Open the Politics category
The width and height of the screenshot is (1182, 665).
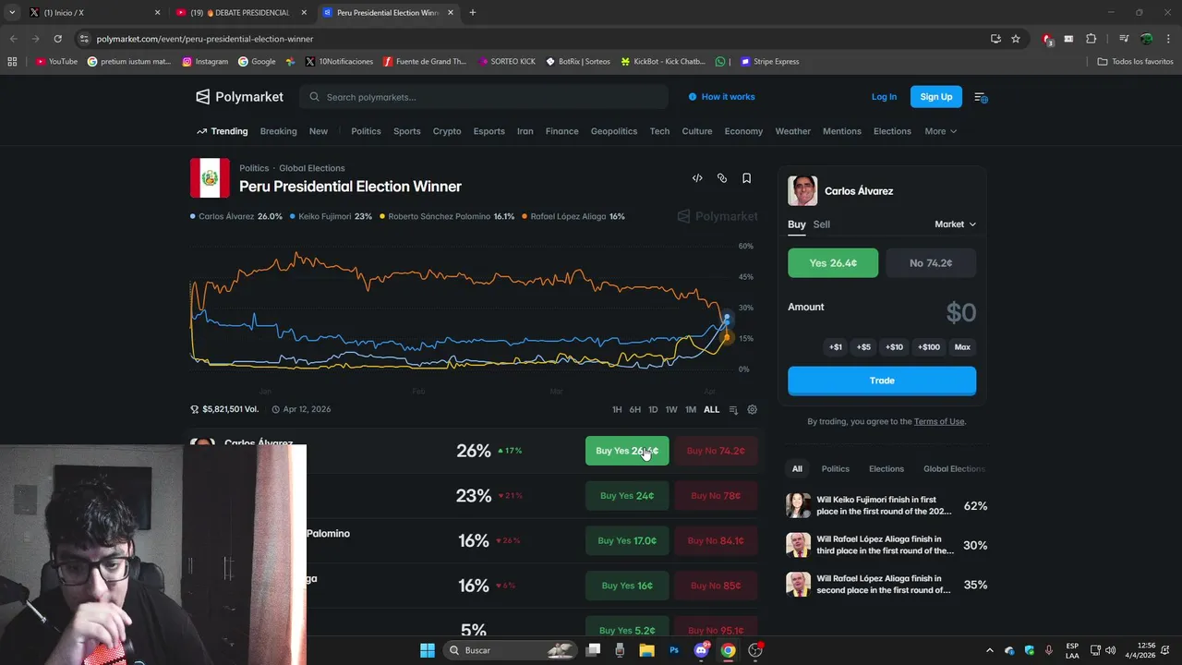click(366, 131)
